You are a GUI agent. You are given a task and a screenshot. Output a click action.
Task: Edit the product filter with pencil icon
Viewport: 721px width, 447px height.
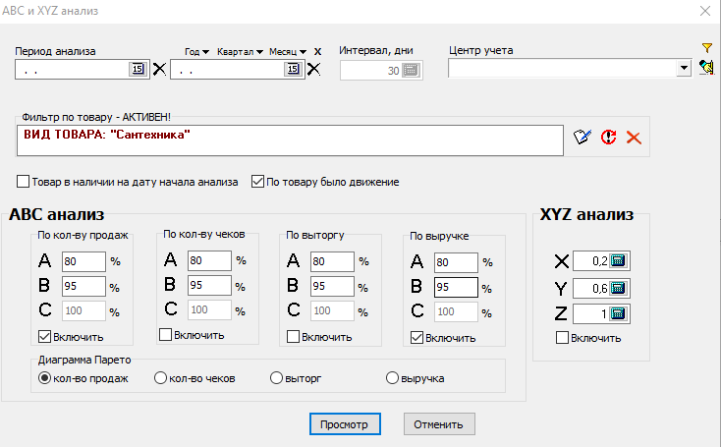click(x=582, y=139)
